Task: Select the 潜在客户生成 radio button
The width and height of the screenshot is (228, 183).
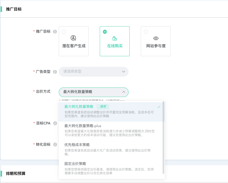Action: coord(64,32)
